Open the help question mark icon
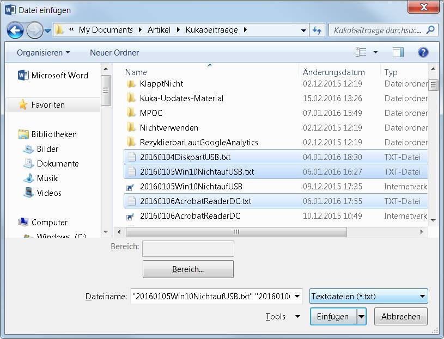Viewport: 444px width, 339px height. (423, 52)
